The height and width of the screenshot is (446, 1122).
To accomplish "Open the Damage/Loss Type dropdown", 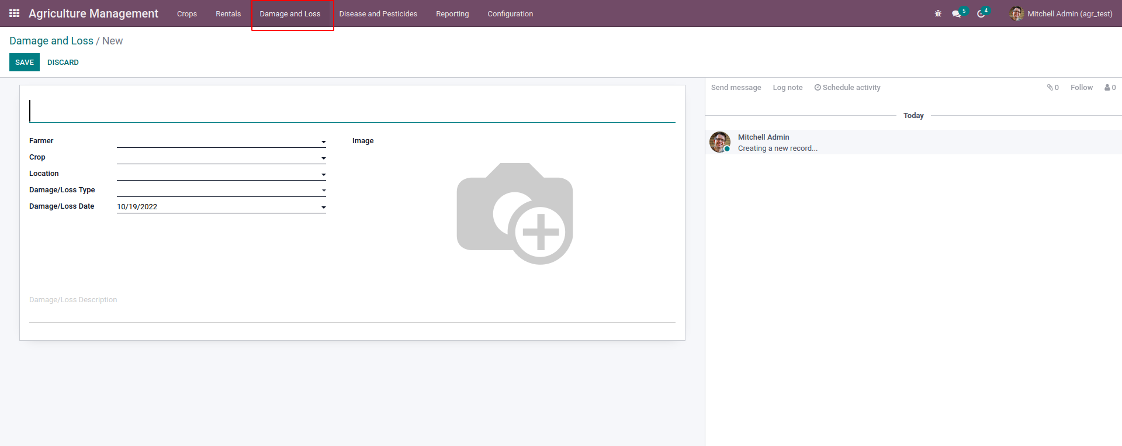I will 221,190.
